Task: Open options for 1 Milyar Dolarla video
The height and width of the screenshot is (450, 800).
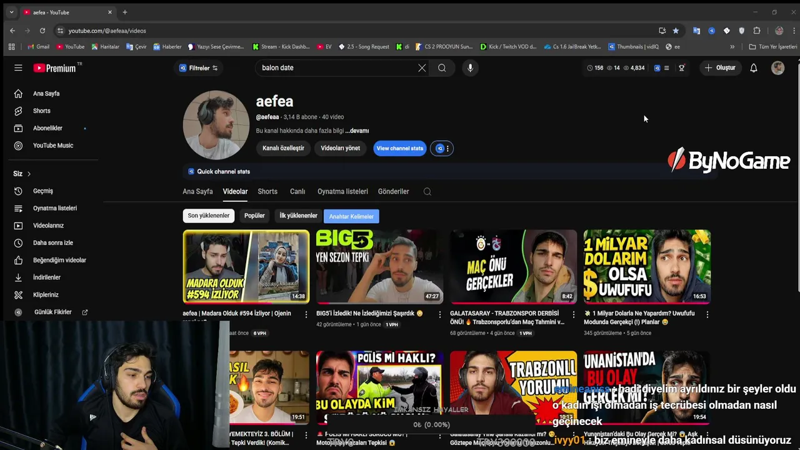Action: tap(707, 314)
